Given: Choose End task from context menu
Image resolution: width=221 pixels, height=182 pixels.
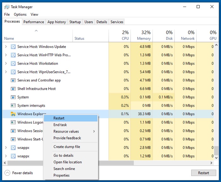Looking at the screenshot, I should (60, 125).
